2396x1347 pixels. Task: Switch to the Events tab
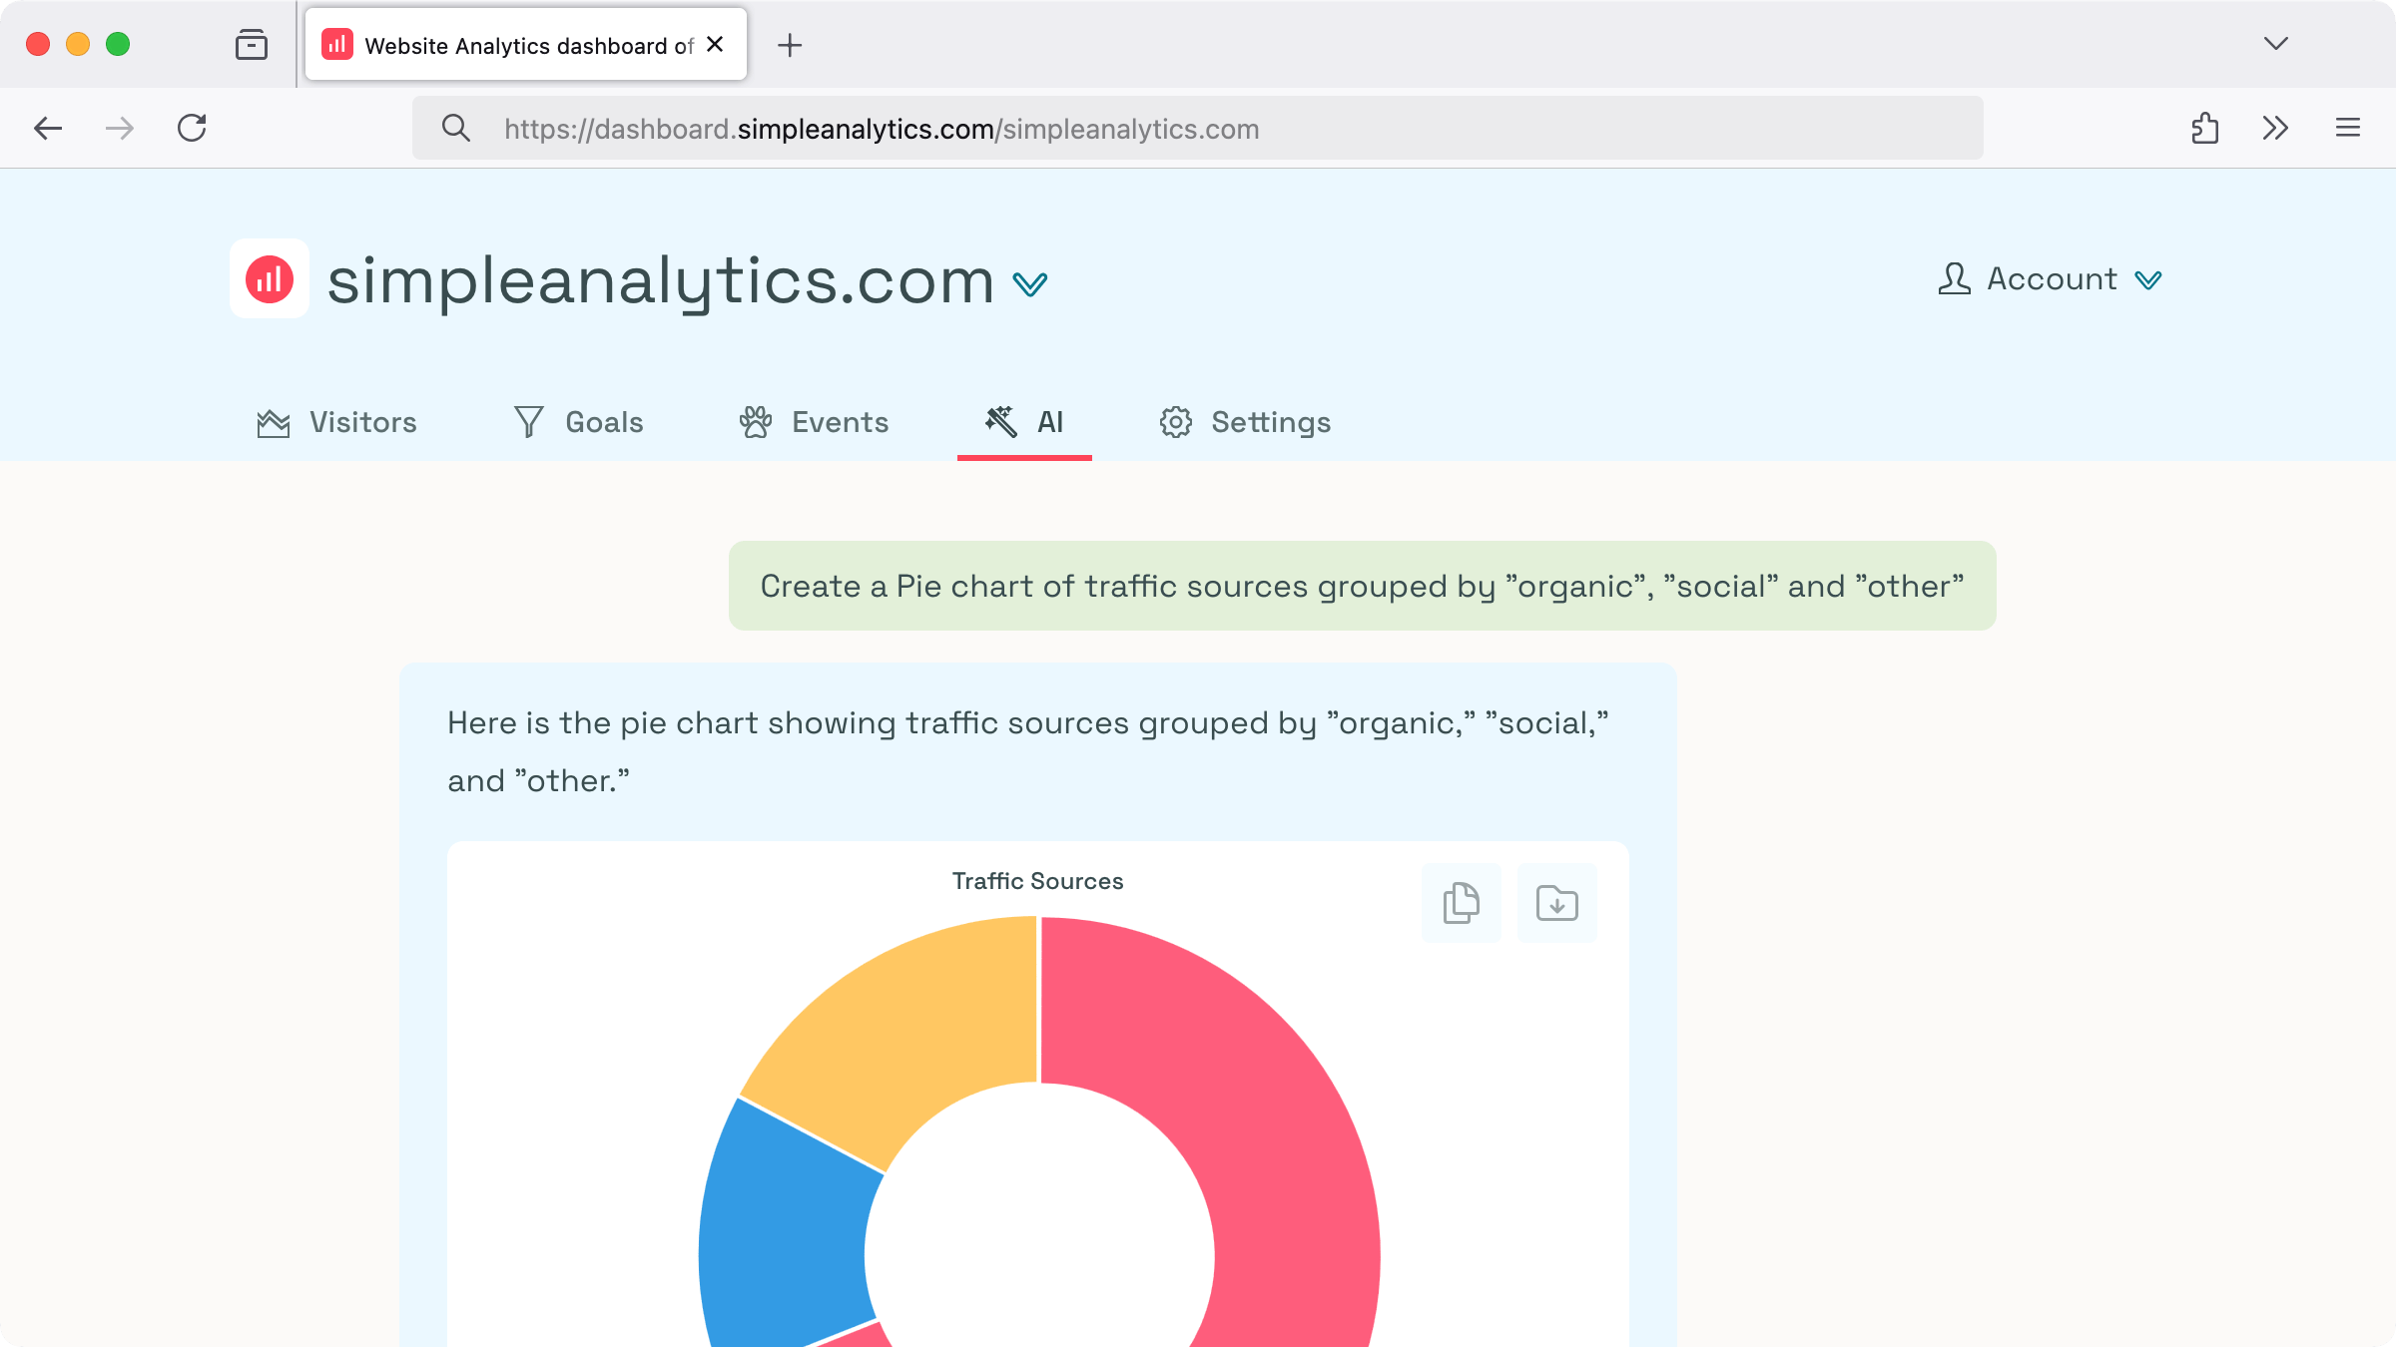(814, 422)
